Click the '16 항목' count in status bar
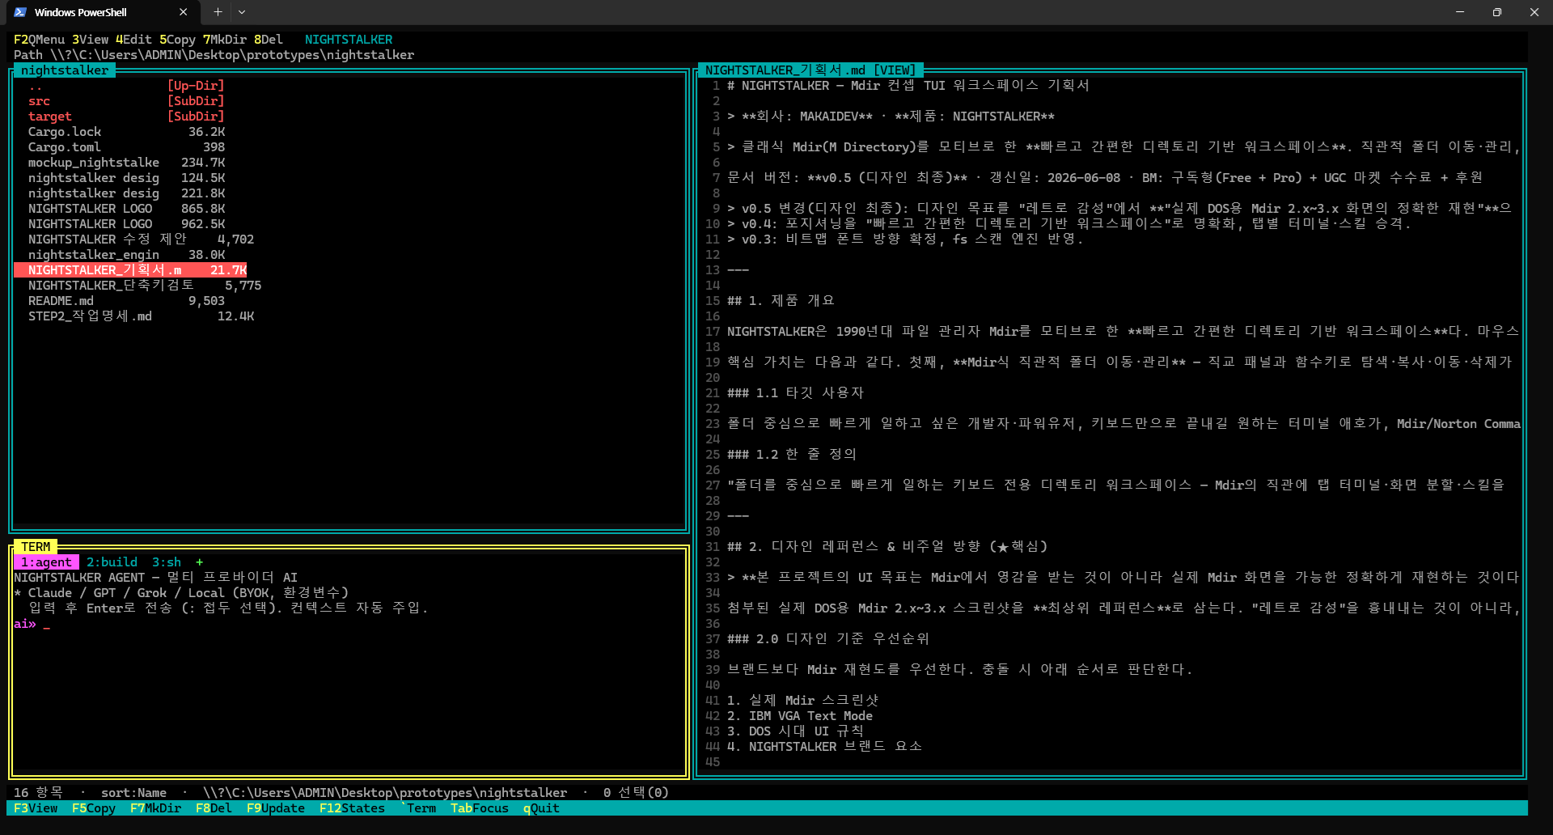 [x=38, y=793]
